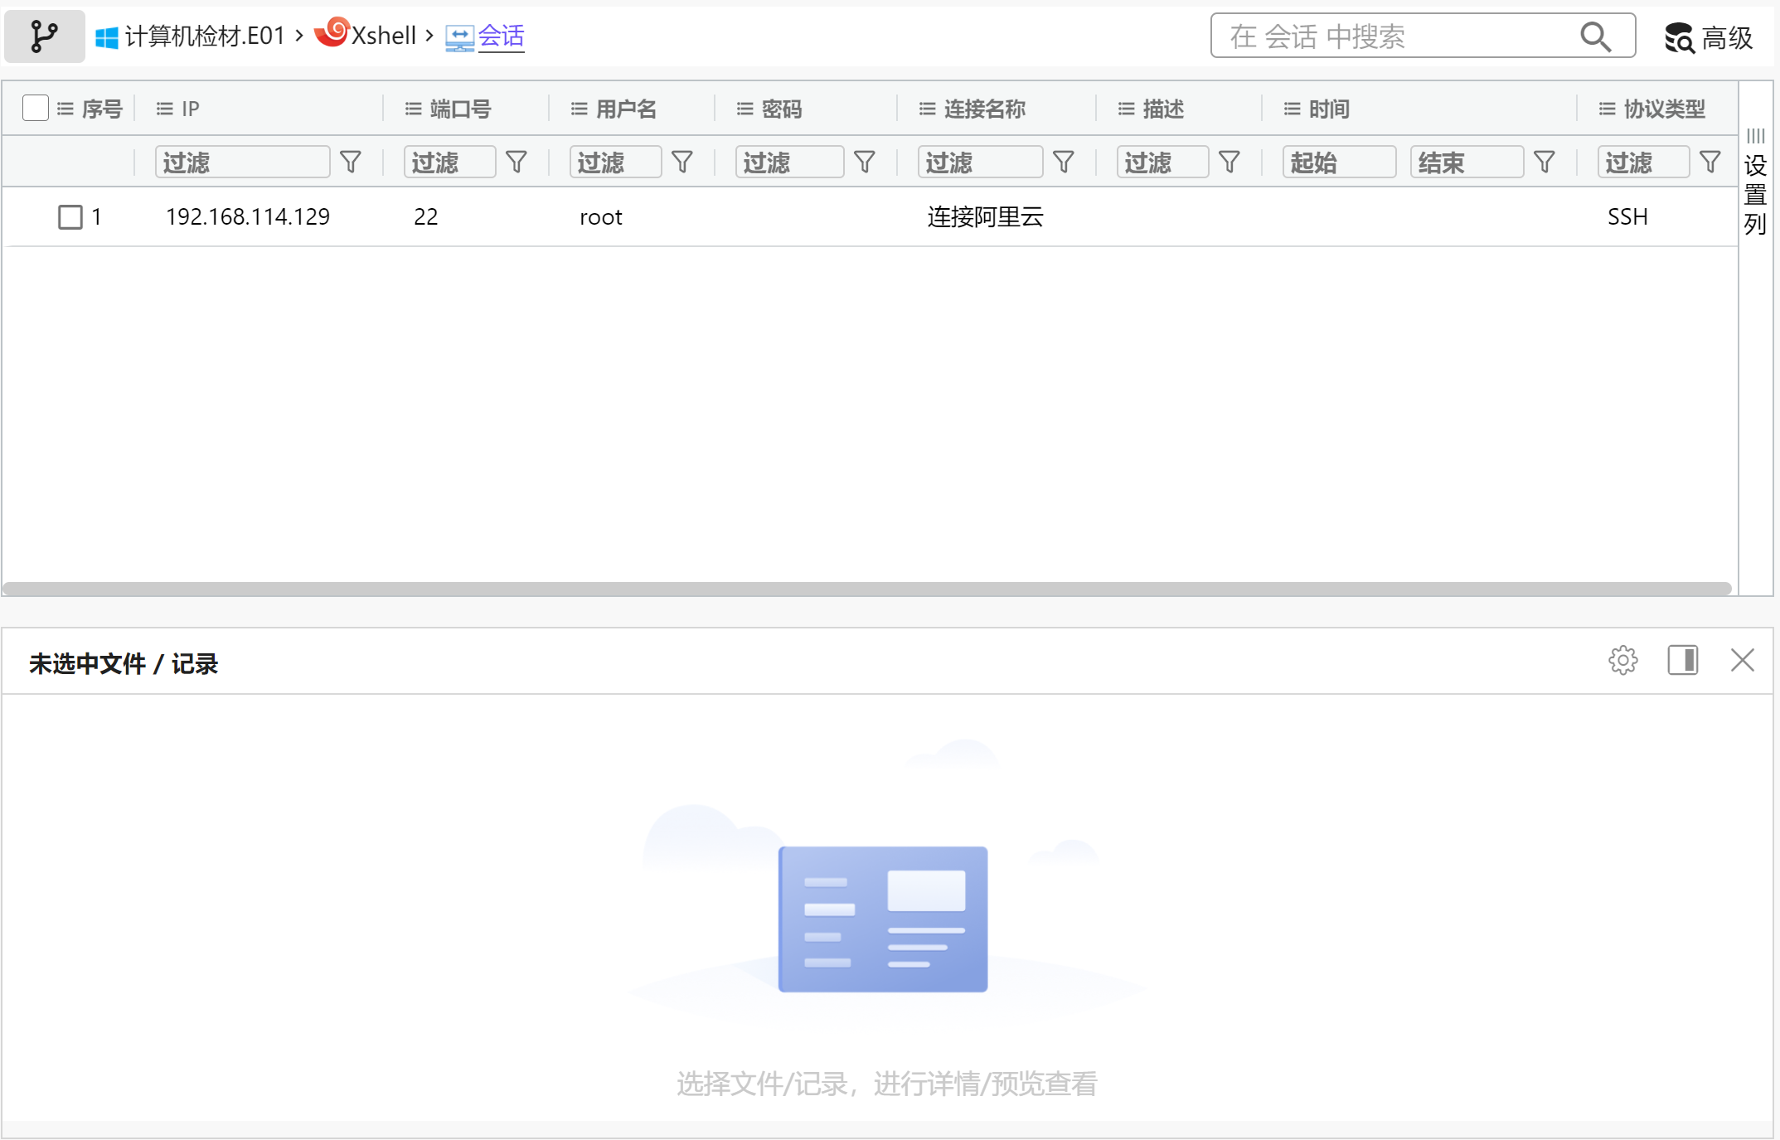Screen dimensions: 1780x1140
Task: Open the IP column header menu
Action: 165,109
